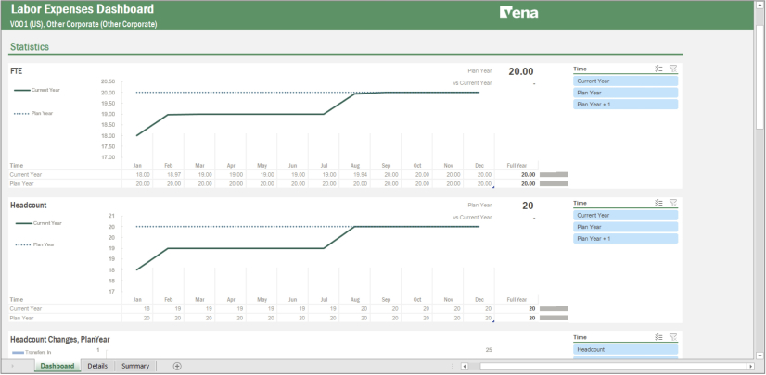This screenshot has height=375, width=766.
Task: Click horizontal scrollbar left arrow
Action: (x=464, y=367)
